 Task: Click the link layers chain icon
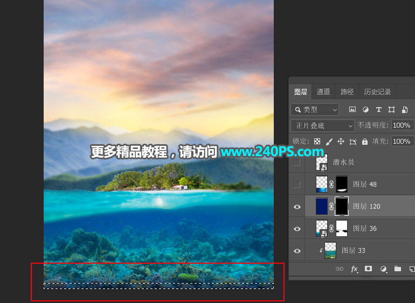(x=340, y=269)
